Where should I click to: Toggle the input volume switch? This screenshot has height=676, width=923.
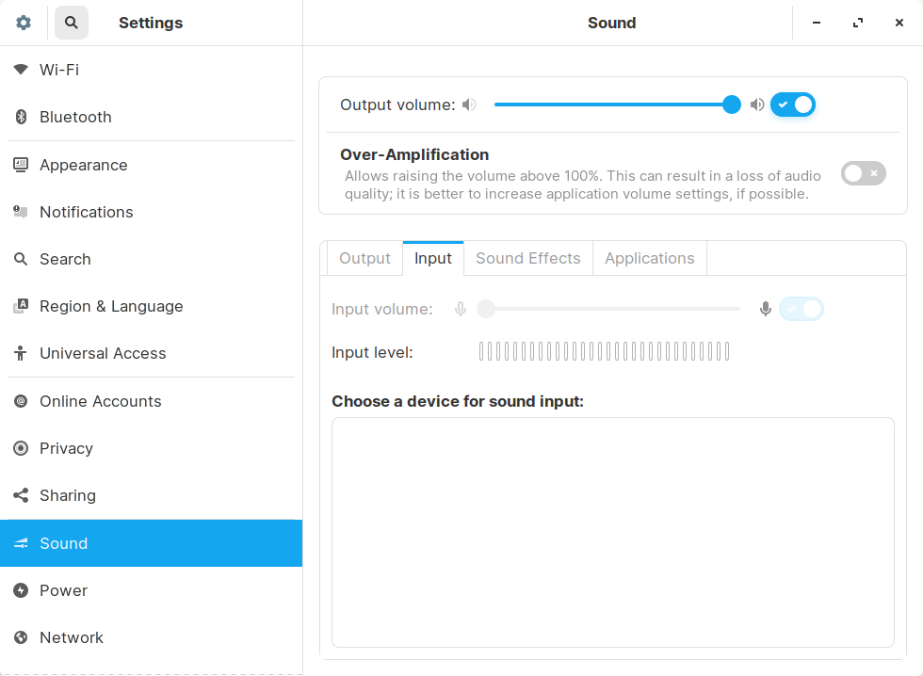(801, 309)
